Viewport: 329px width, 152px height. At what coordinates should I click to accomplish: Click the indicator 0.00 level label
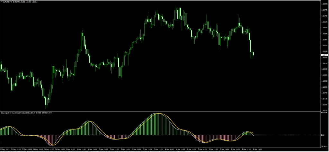323,135
